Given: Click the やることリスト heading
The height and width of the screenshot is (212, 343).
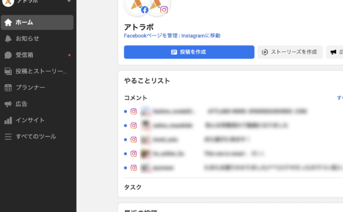Looking at the screenshot, I should point(147,81).
